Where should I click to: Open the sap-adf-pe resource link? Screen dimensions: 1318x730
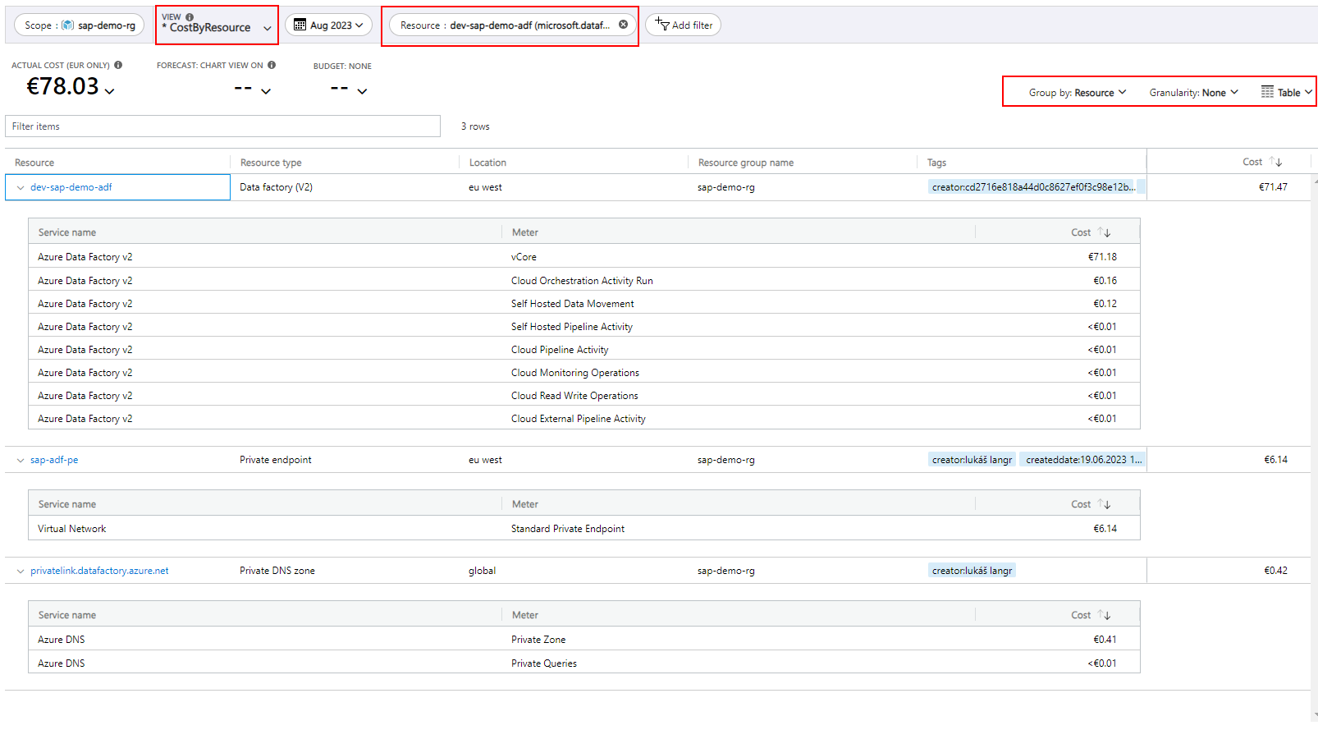[54, 460]
